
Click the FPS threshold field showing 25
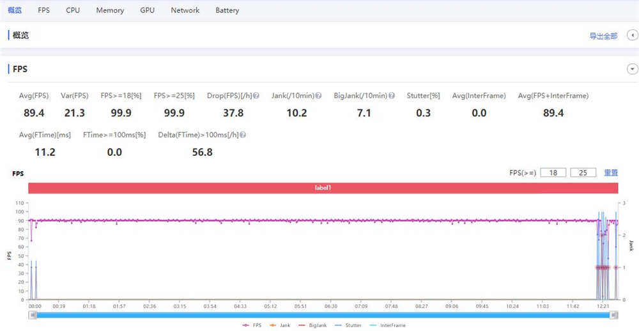[583, 173]
